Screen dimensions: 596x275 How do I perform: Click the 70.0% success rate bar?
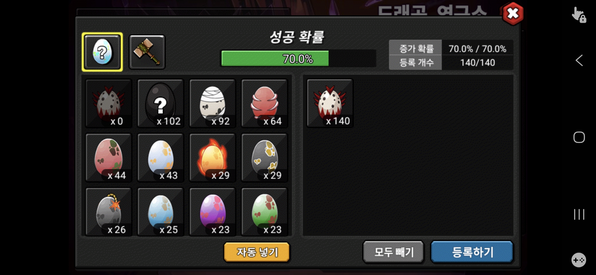click(298, 59)
